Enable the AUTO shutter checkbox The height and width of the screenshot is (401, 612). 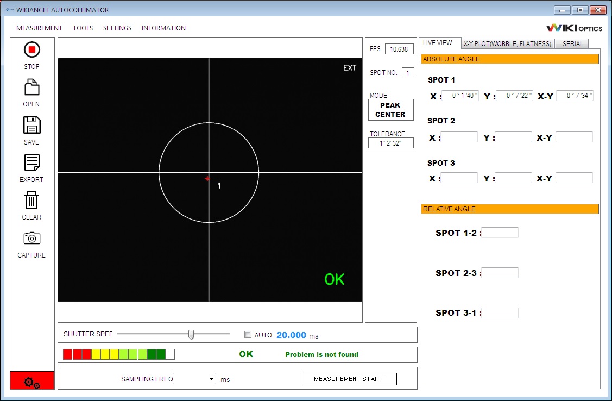[x=248, y=335]
